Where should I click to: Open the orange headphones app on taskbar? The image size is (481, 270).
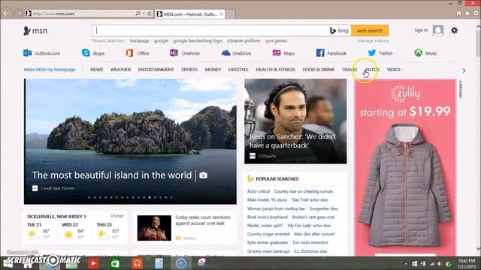(137, 263)
